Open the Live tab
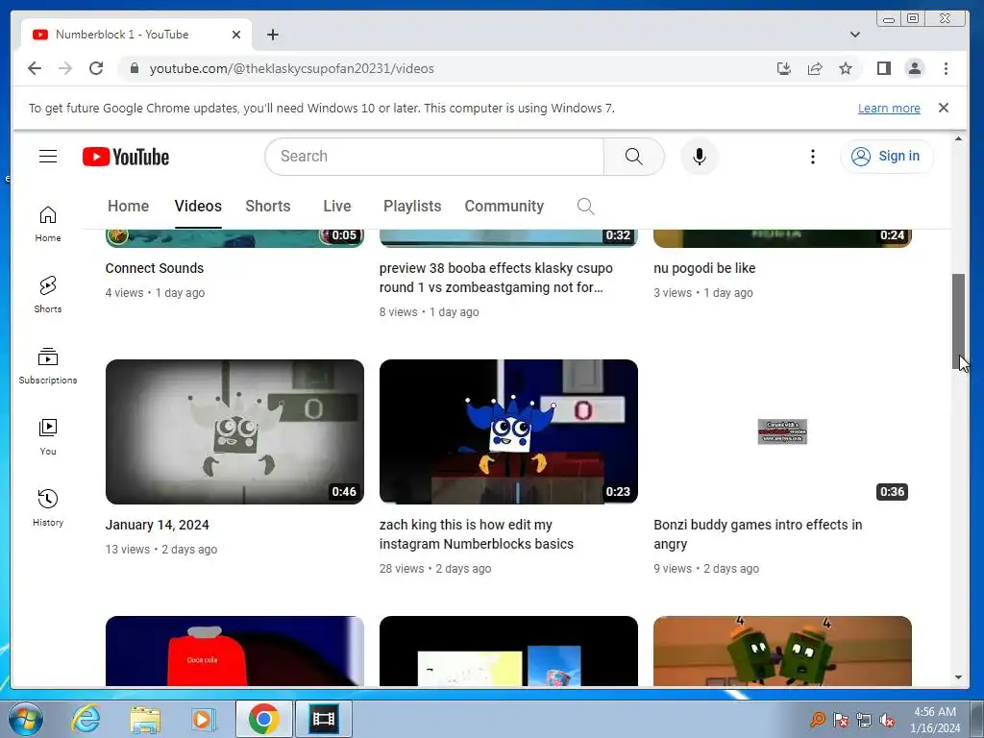This screenshot has height=738, width=984. [337, 206]
